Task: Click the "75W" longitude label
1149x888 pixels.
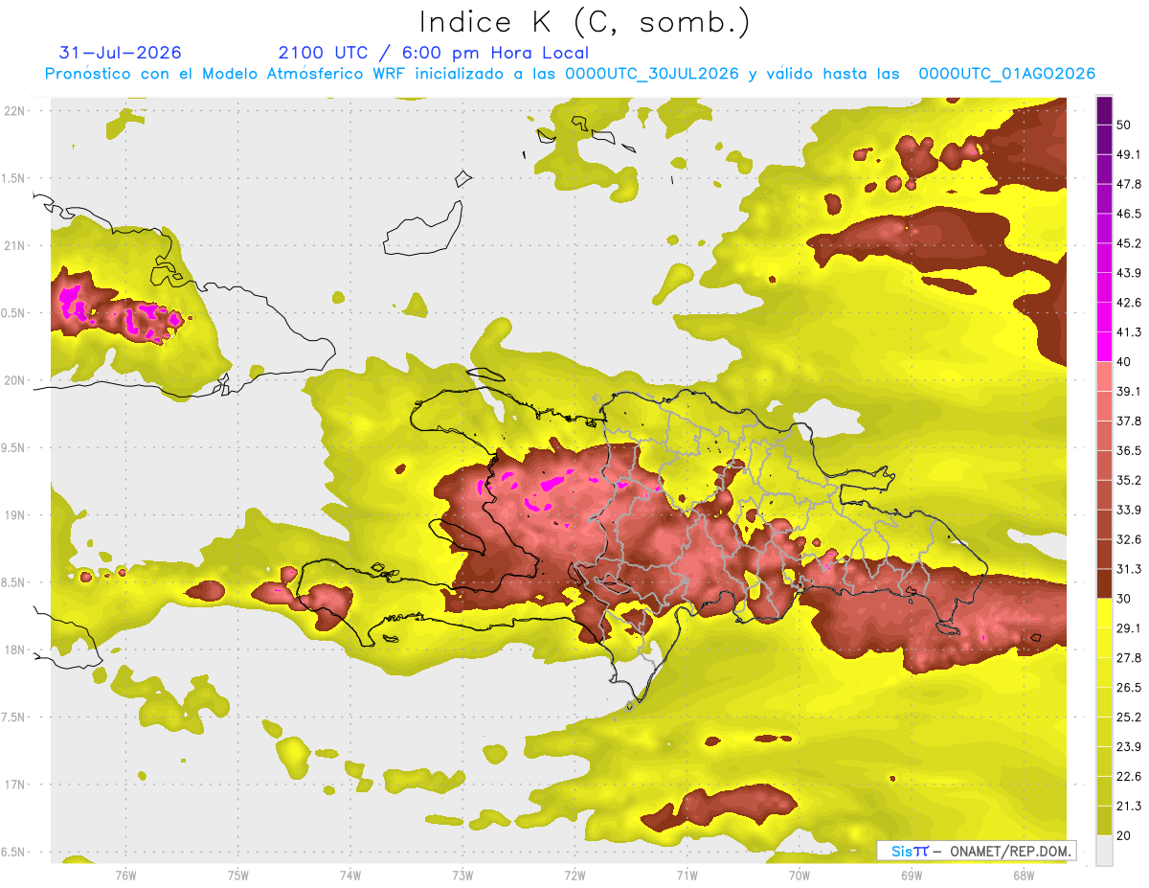Action: click(x=238, y=875)
